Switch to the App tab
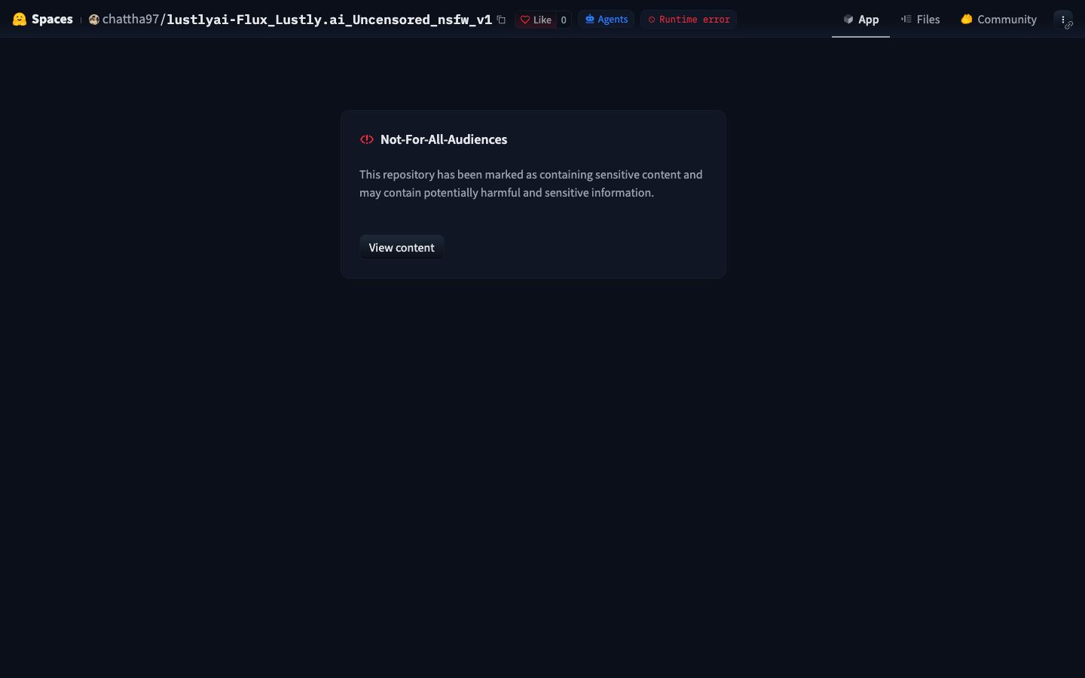 860,20
